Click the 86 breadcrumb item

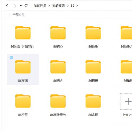click(73, 6)
